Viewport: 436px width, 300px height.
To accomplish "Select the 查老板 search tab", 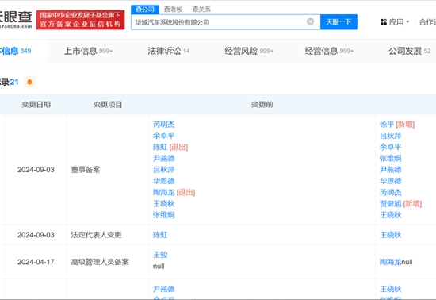I will click(174, 10).
